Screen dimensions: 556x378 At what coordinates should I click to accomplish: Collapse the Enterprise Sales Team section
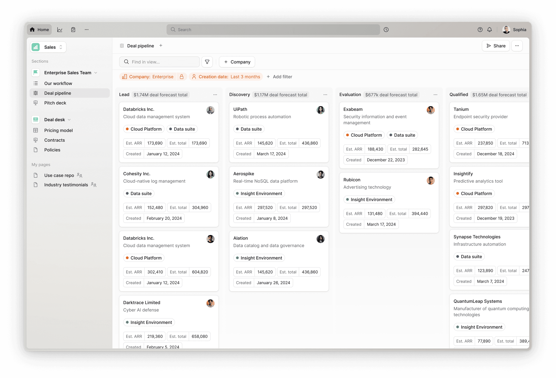coord(96,73)
